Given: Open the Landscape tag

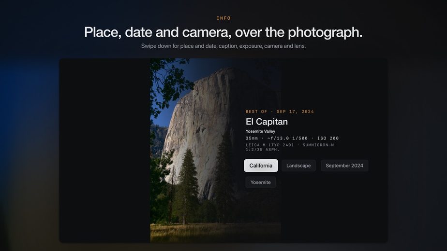Looking at the screenshot, I should (298, 166).
